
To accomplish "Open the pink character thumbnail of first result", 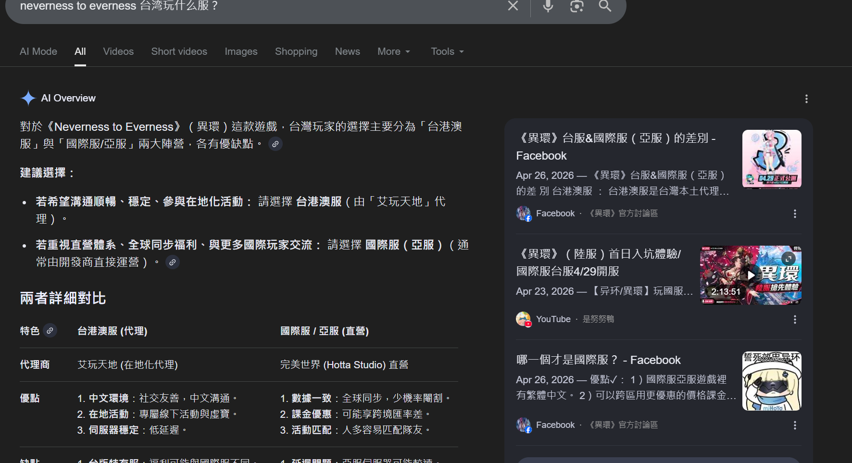I will [x=772, y=159].
